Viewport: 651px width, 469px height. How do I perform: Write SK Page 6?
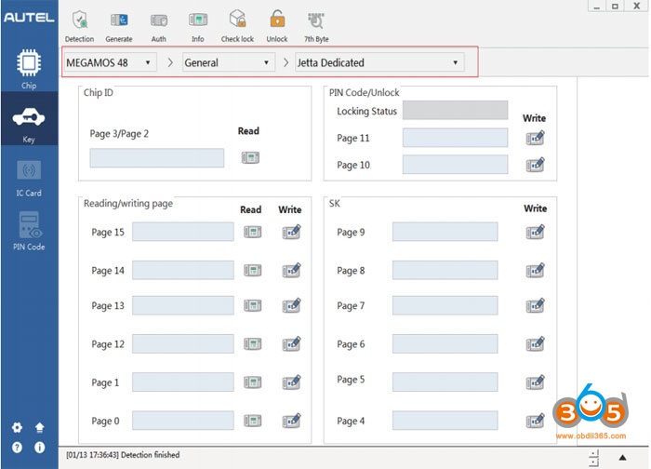click(x=535, y=343)
